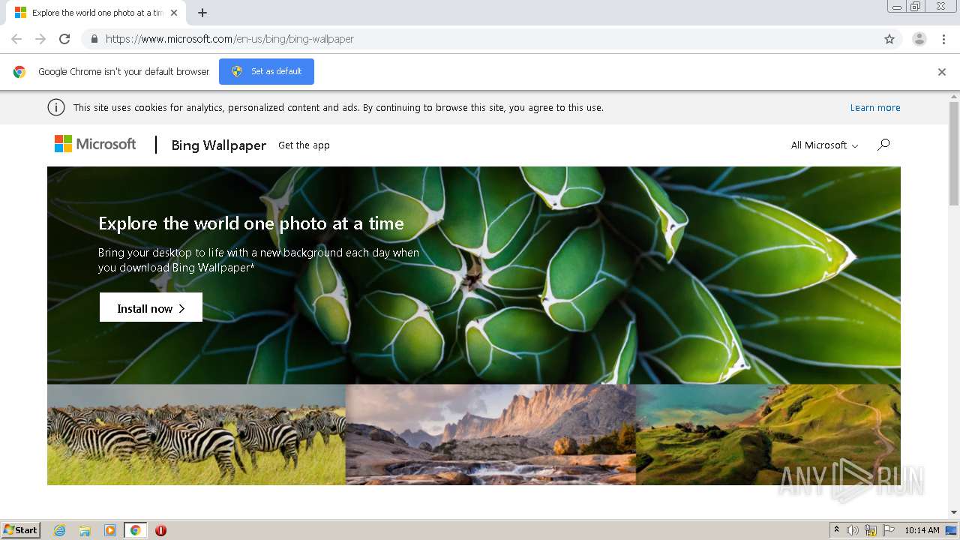Click the Chrome logo in the infobar
960x540 pixels.
(x=19, y=72)
